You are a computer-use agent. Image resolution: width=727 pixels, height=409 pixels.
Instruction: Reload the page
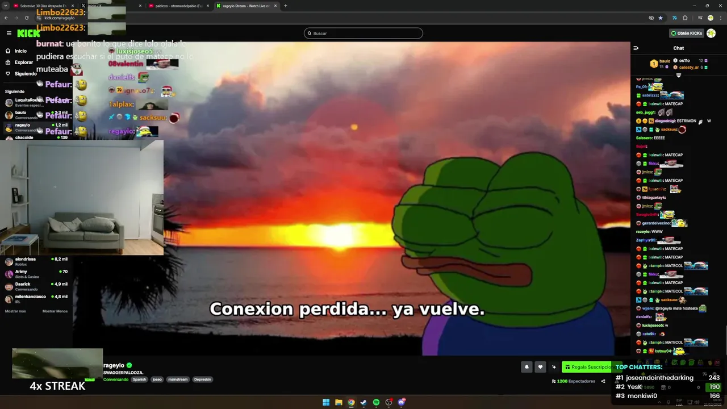pyautogui.click(x=26, y=18)
